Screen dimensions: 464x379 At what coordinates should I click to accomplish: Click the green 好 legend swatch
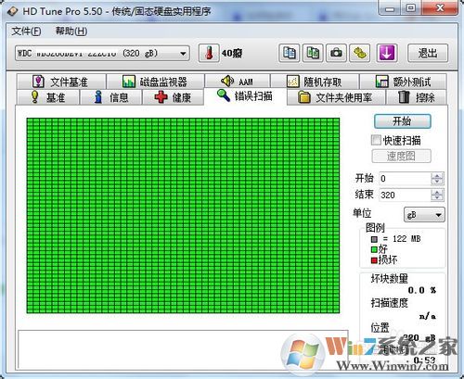click(374, 249)
